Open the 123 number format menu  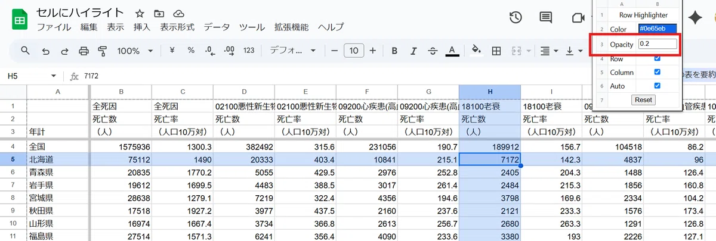[249, 51]
